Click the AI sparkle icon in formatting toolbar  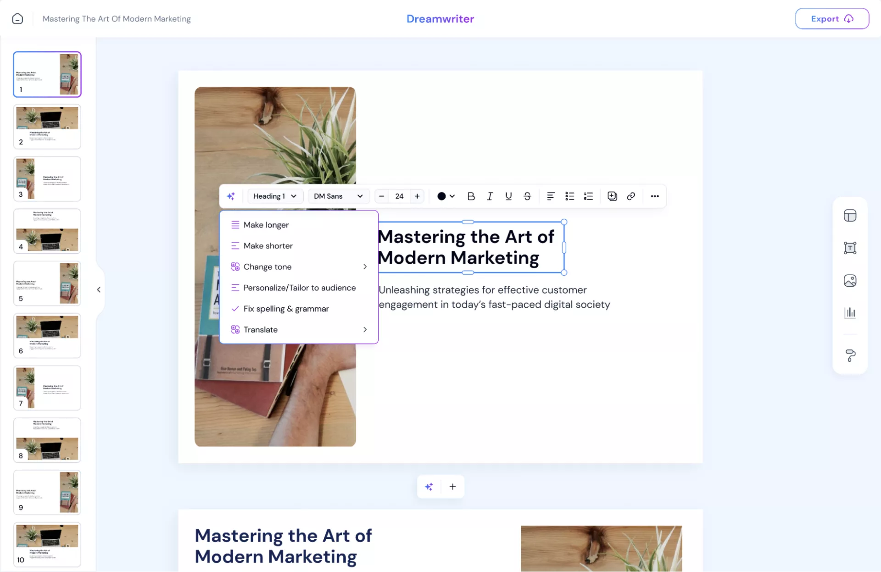pyautogui.click(x=231, y=196)
